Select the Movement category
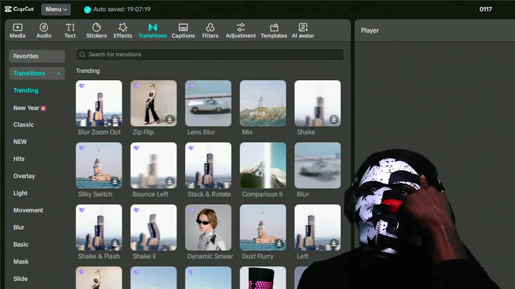The height and width of the screenshot is (289, 515). [x=28, y=210]
